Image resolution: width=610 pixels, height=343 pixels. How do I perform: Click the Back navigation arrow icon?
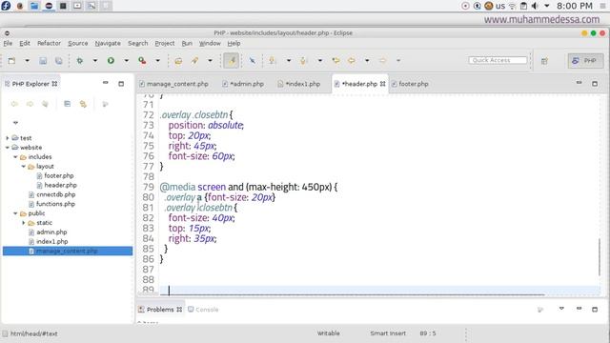[352, 61]
